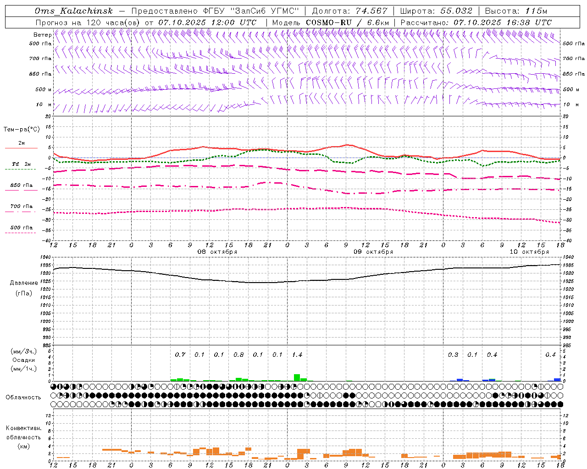Click the Oms_Kalachinsk station title
This screenshot has width=587, height=469.
[73, 11]
